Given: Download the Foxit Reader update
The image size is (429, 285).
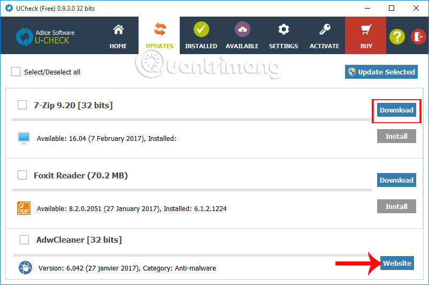Looking at the screenshot, I should click(x=396, y=180).
